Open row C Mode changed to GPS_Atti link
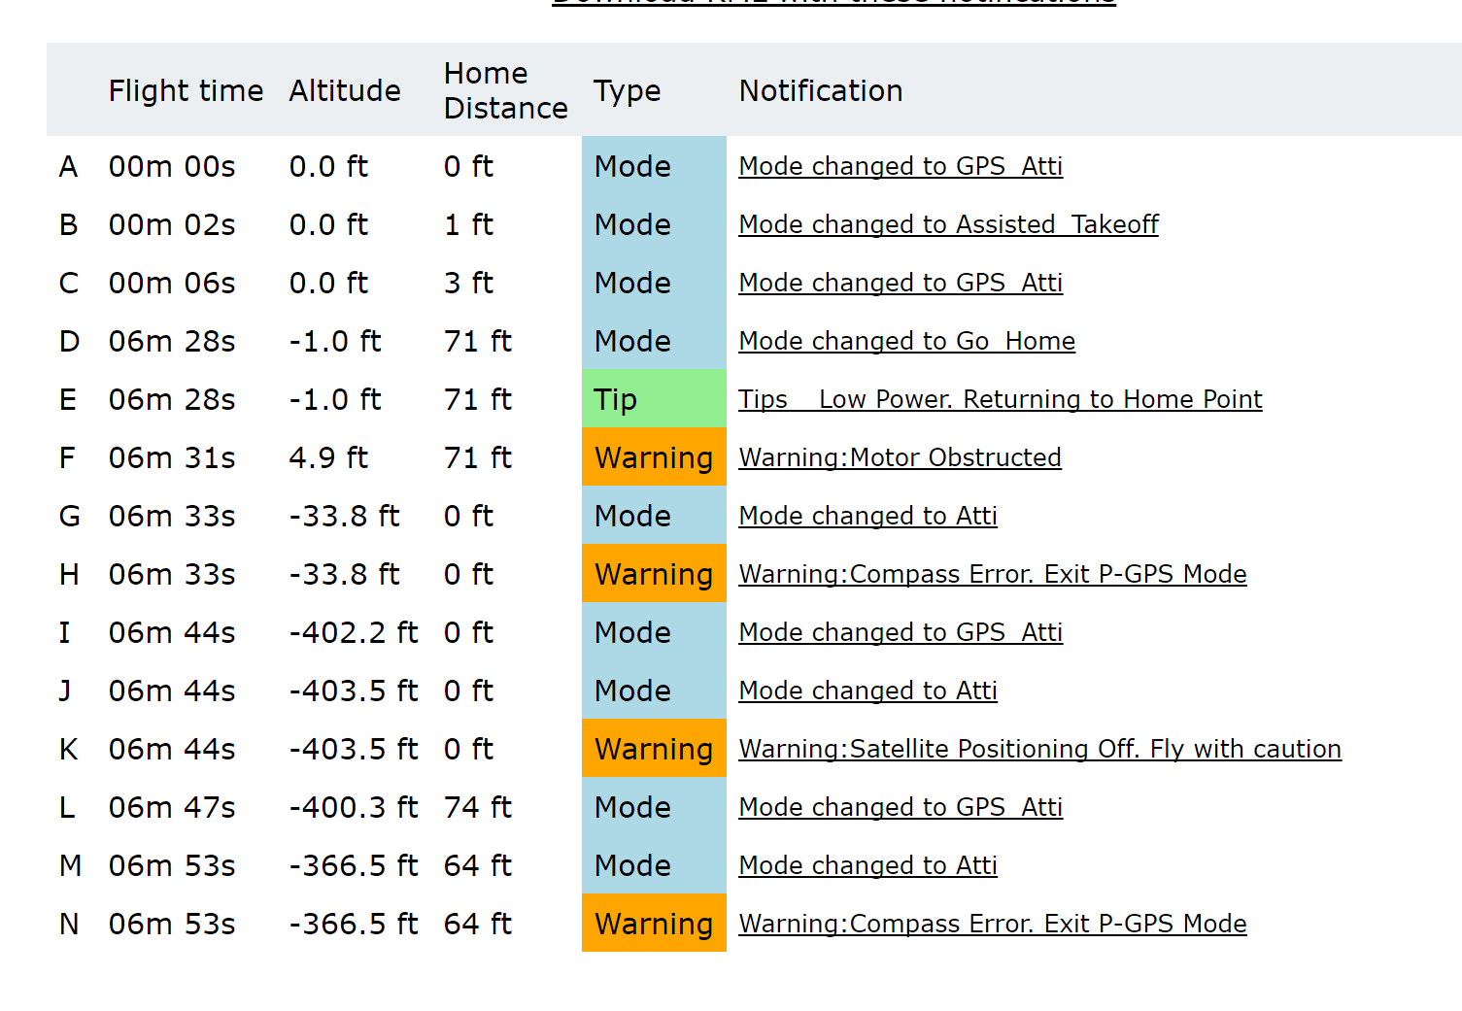This screenshot has width=1462, height=1011. point(901,283)
